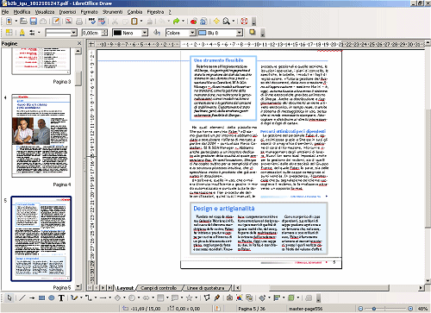Click the Zoom out minus button
Screen dimensions: 431x313
click(361, 309)
